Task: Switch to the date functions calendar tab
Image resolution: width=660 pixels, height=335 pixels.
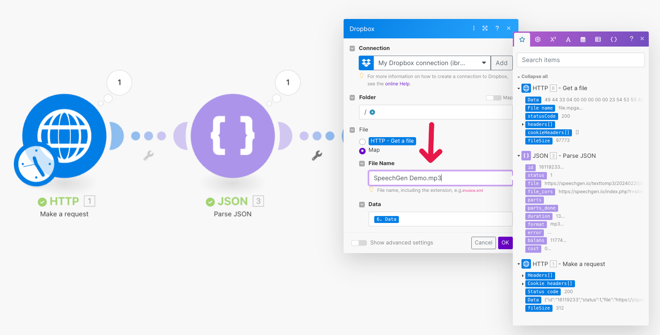Action: pyautogui.click(x=583, y=39)
